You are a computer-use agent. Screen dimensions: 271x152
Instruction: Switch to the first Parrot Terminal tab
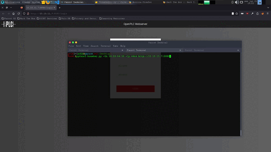pos(96,50)
